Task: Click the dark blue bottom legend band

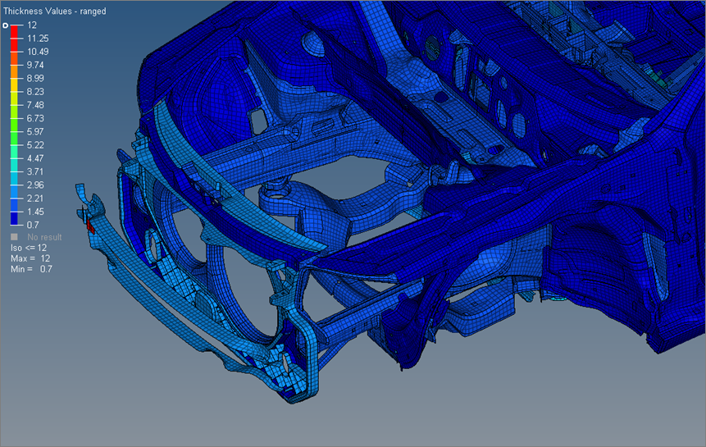Action: 15,217
